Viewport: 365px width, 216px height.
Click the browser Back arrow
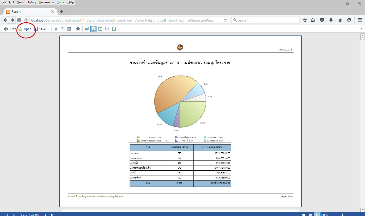(5, 20)
